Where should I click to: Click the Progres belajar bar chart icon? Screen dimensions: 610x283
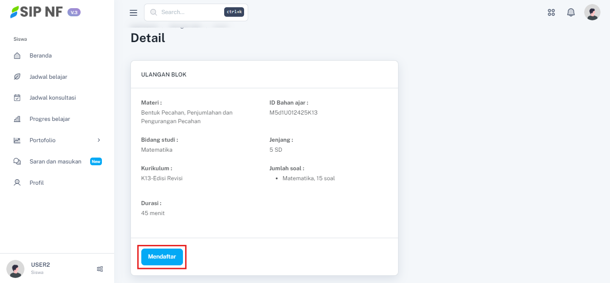tap(17, 119)
